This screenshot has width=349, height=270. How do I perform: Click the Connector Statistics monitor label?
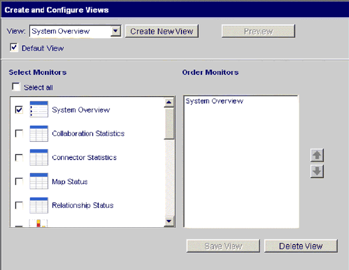84,157
